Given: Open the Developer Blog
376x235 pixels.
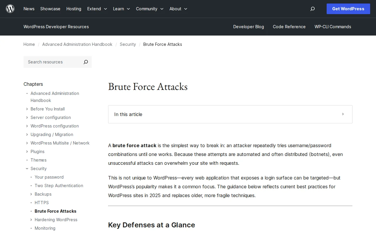Looking at the screenshot, I should [249, 27].
